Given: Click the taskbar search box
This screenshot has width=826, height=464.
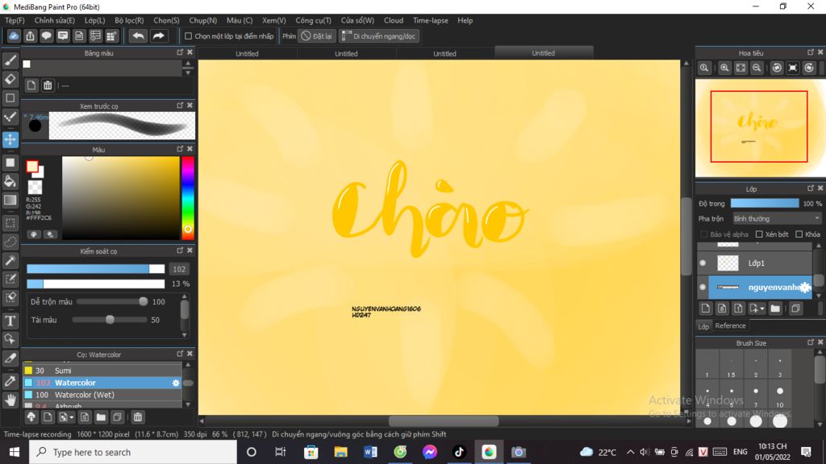Looking at the screenshot, I should click(x=133, y=452).
